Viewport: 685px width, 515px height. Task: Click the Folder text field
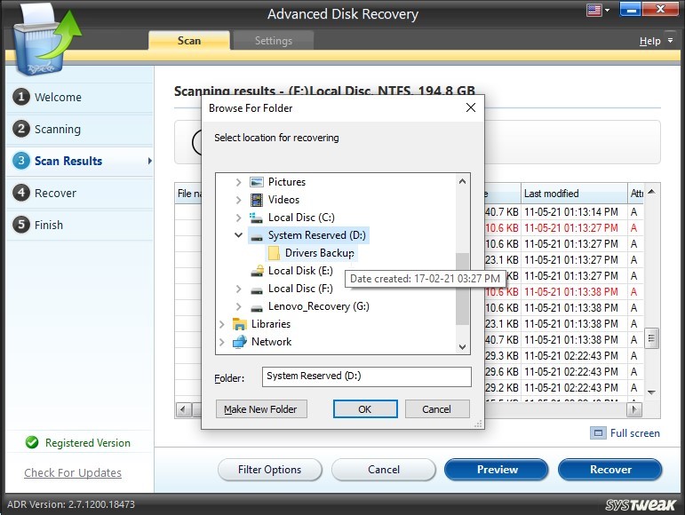point(367,376)
